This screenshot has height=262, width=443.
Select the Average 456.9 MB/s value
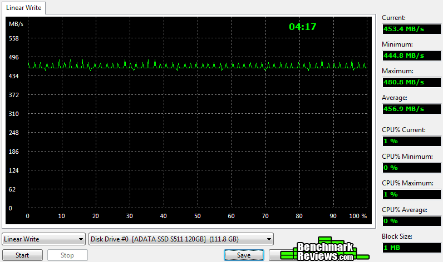click(412, 109)
